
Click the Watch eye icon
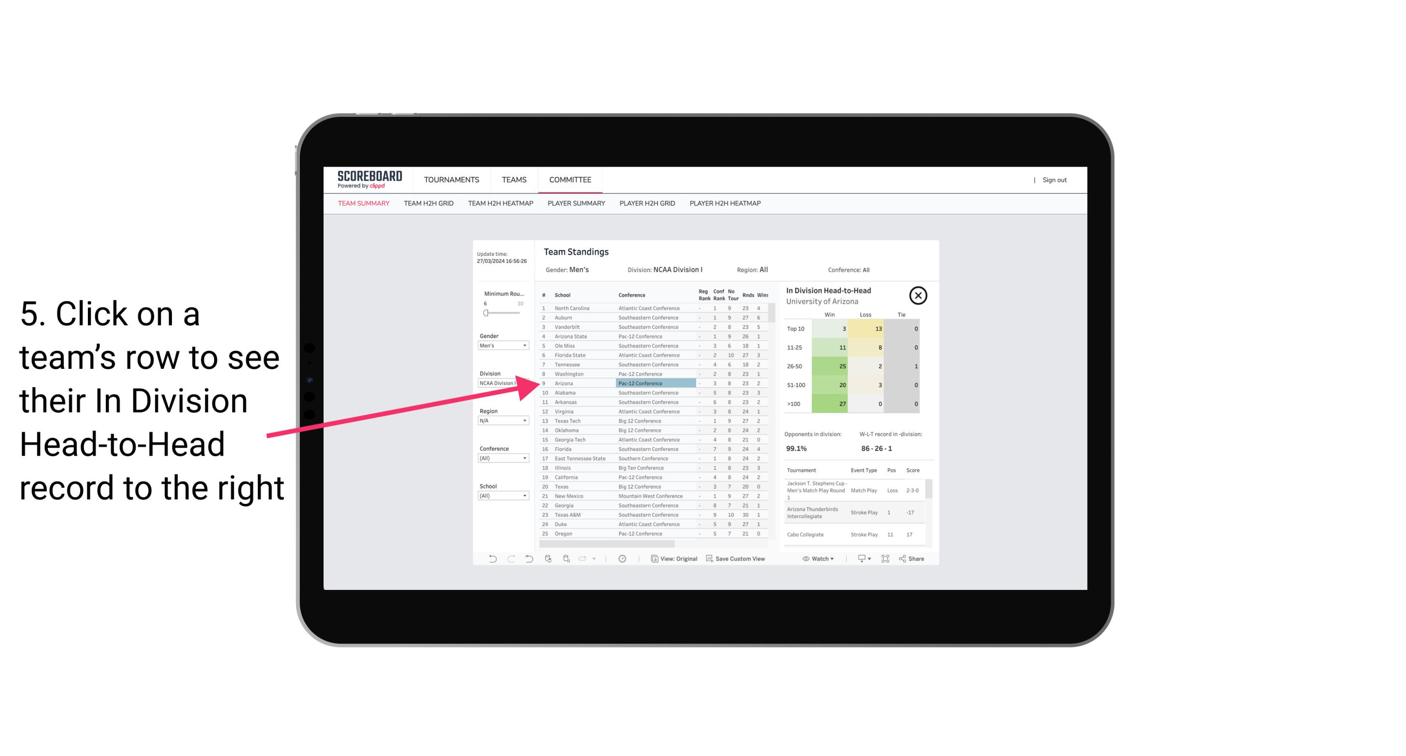pyautogui.click(x=807, y=558)
